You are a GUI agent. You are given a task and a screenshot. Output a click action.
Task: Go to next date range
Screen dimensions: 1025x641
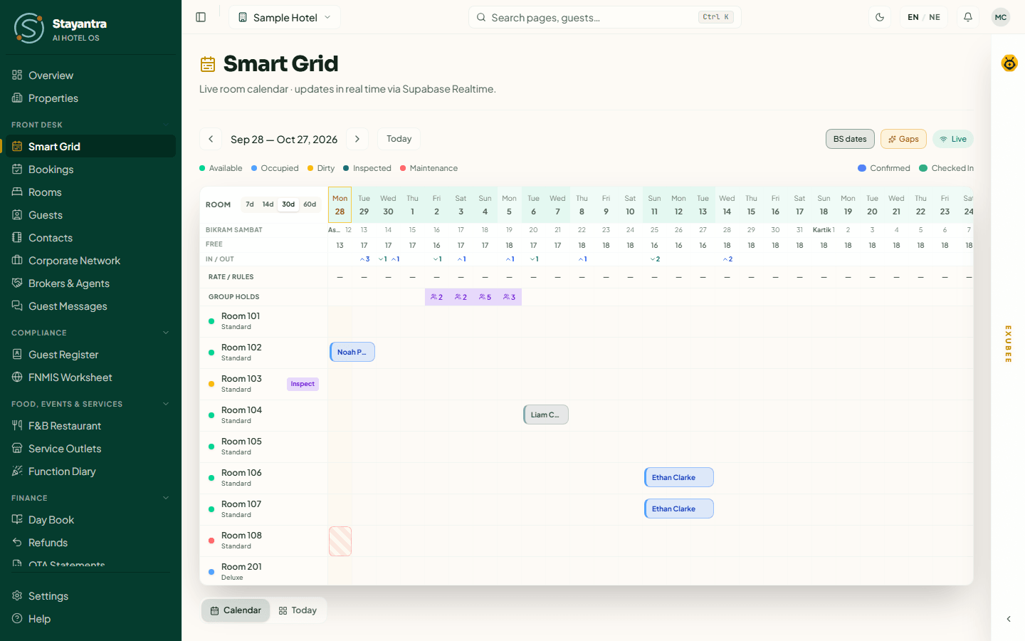(x=357, y=139)
